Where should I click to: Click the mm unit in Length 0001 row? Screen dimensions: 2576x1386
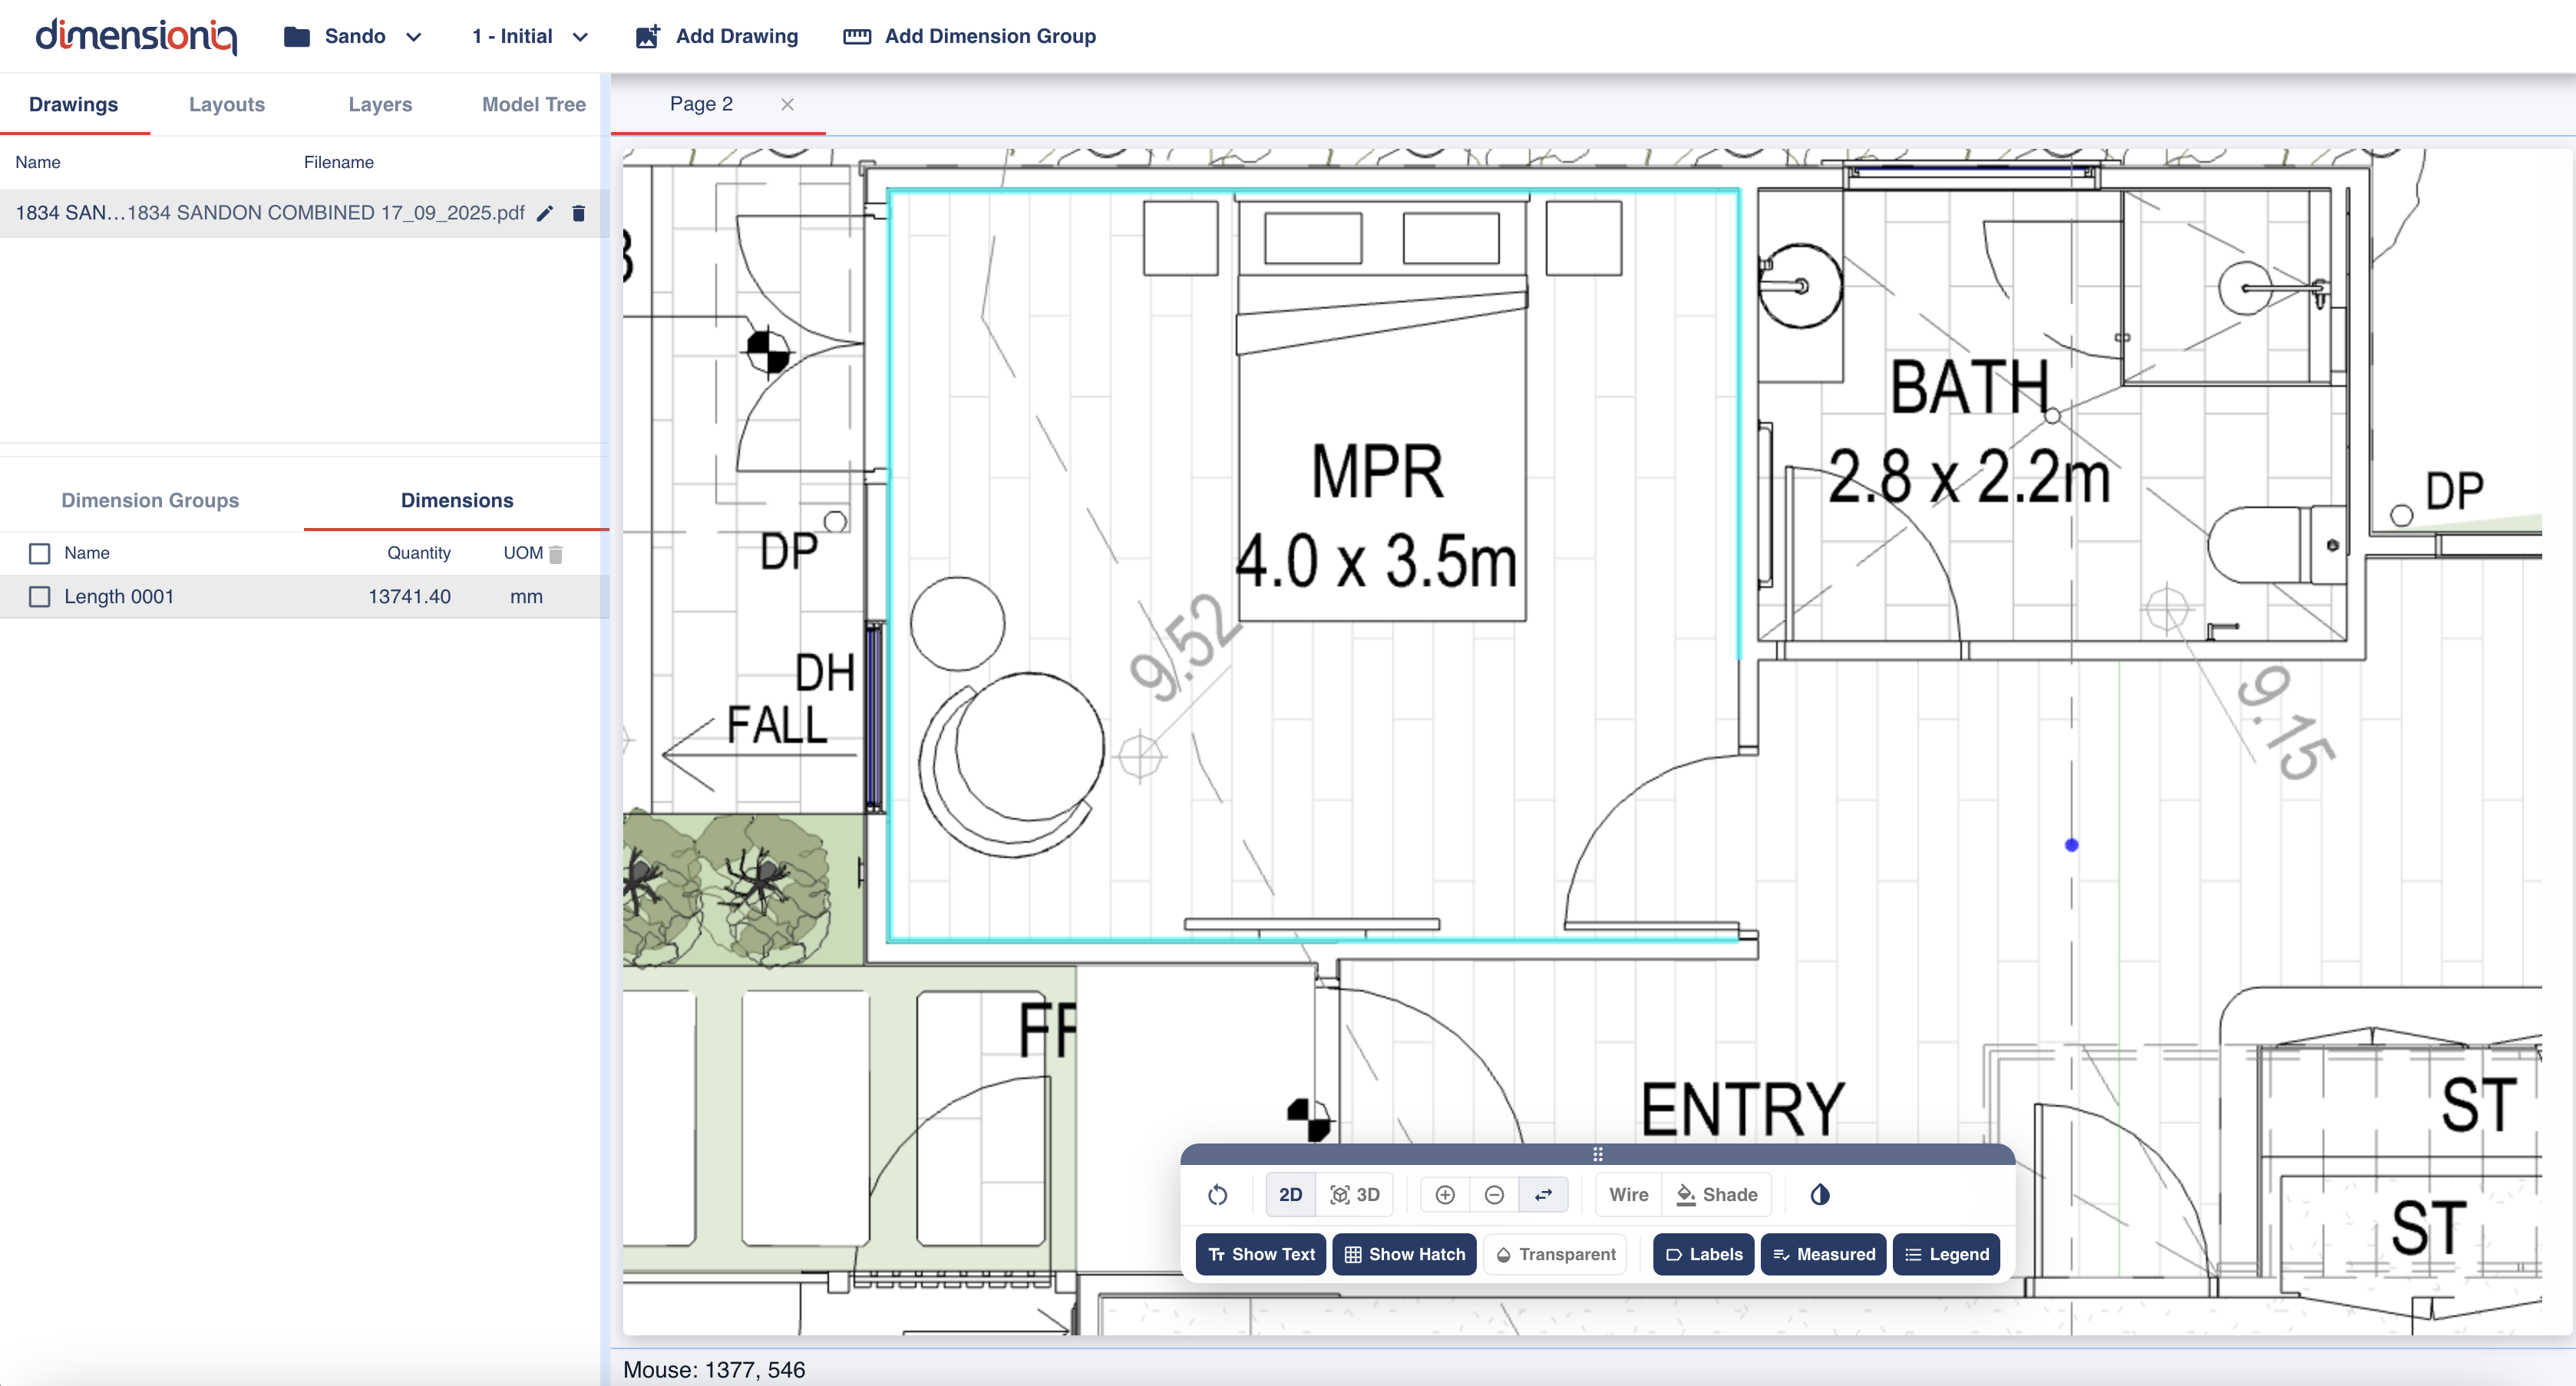526,597
